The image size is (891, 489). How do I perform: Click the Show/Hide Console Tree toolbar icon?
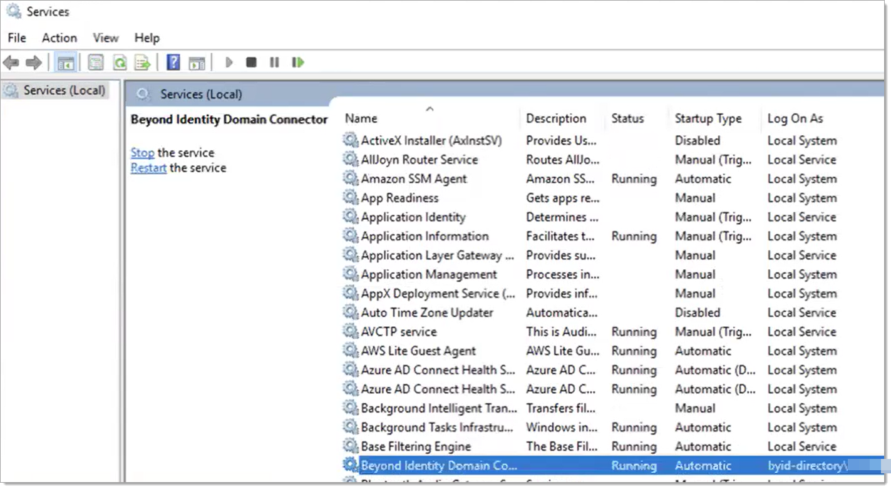click(65, 63)
